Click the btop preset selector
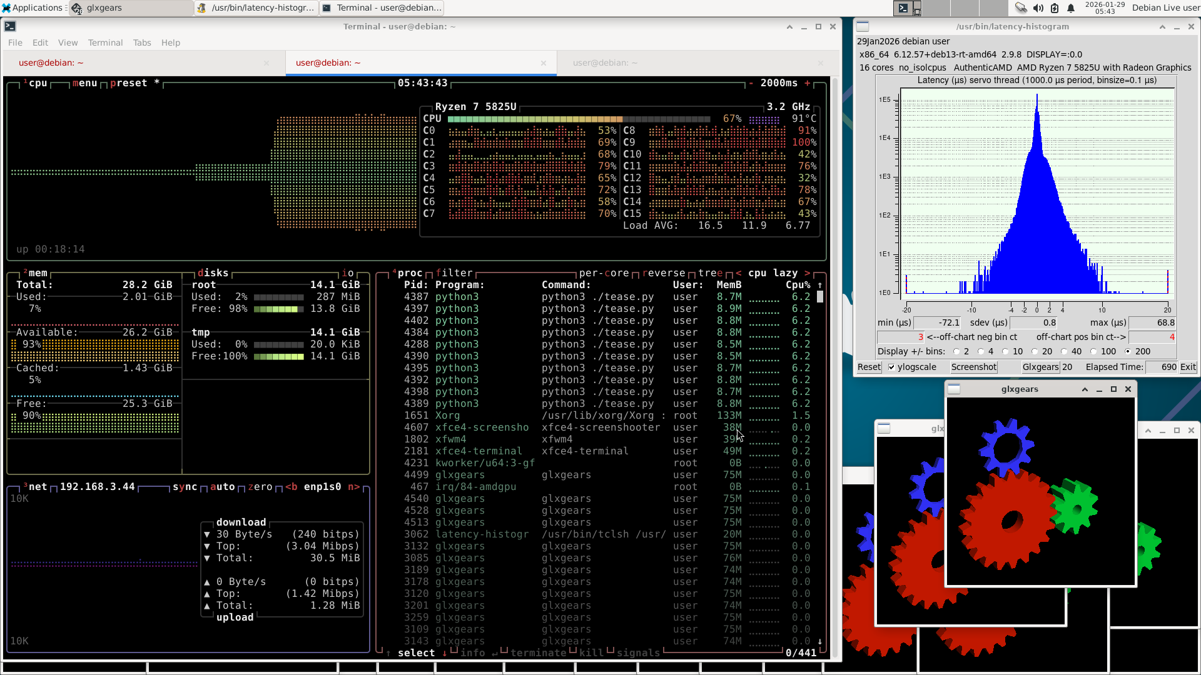 128,83
